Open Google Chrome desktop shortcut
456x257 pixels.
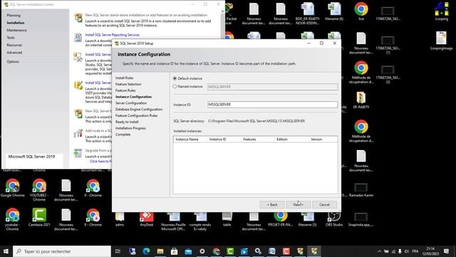(x=13, y=188)
